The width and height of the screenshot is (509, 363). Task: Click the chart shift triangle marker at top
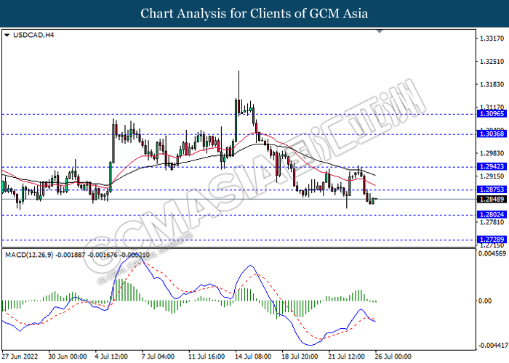tap(379, 31)
